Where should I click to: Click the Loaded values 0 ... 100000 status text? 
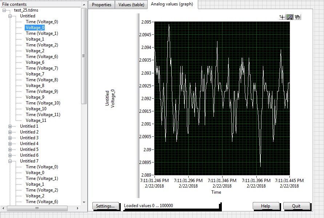click(148, 206)
